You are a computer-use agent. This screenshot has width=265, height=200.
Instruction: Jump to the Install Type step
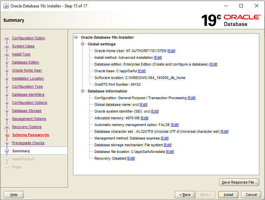coord(21,54)
